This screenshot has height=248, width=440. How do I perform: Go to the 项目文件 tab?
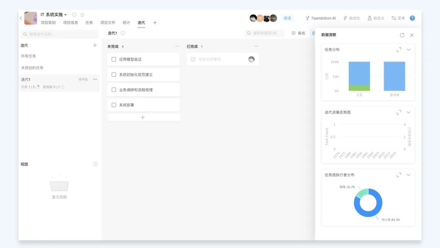point(108,23)
